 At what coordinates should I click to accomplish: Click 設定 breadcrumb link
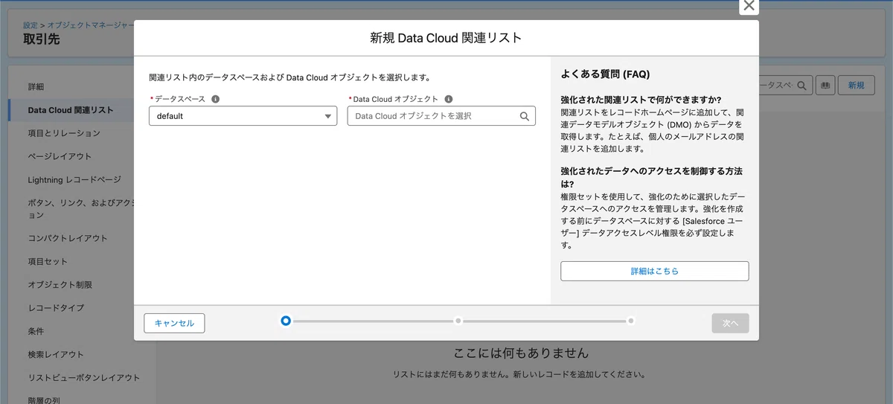[30, 25]
